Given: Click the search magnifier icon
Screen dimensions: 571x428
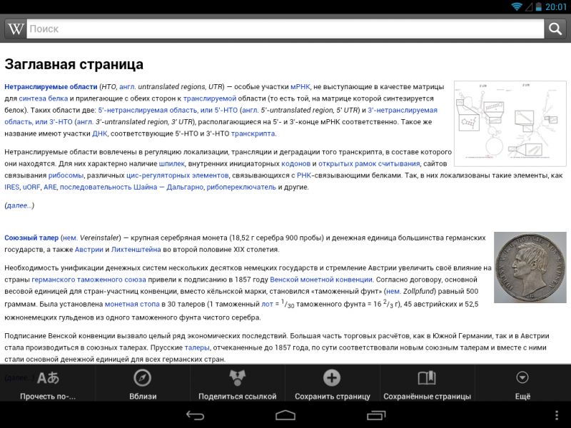Looking at the screenshot, I should [x=555, y=29].
